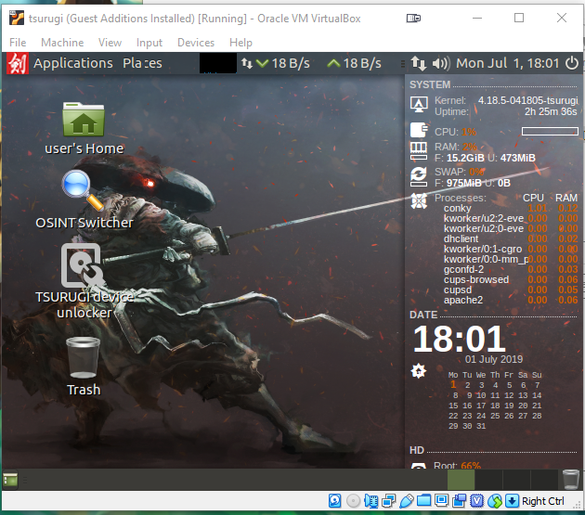
Task: Select the Trash icon on the desktop
Action: (84, 367)
